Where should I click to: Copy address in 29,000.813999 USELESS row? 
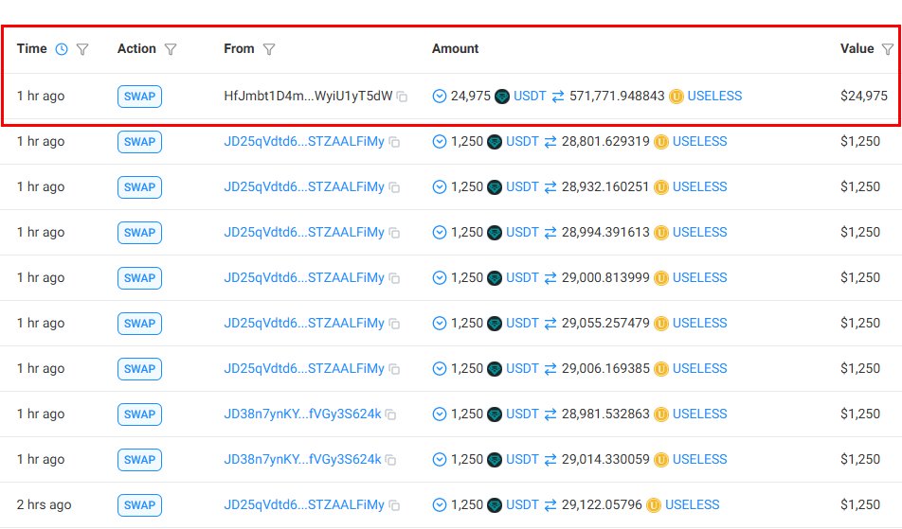(394, 278)
